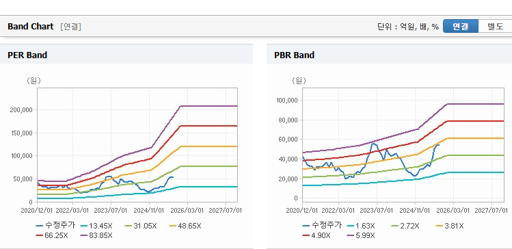Click the [연결] label beside Band Chart
Screen dimensions: 512x249
click(x=70, y=27)
